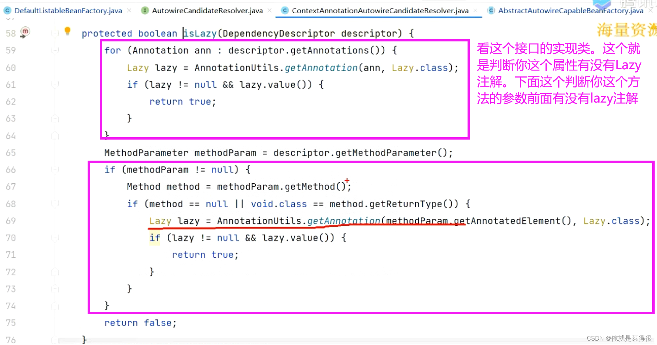
Task: Click line number 65 in gutter
Action: 11,153
